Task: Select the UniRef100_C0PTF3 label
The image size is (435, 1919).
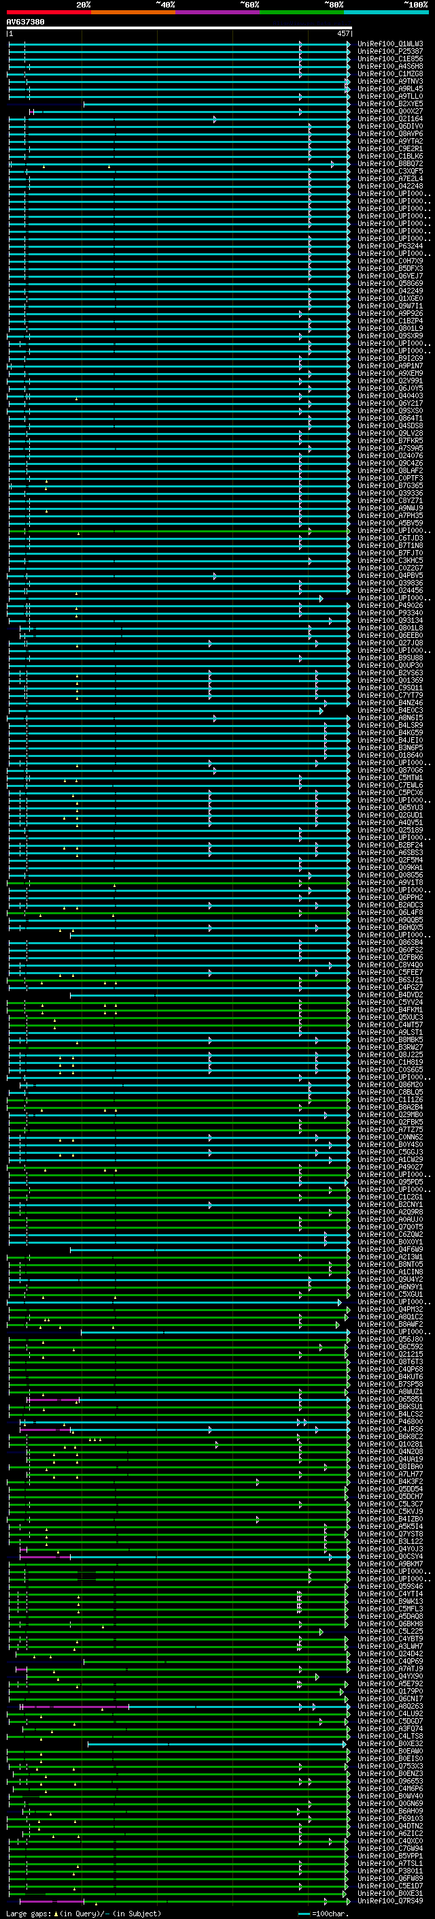Action: coord(390,479)
